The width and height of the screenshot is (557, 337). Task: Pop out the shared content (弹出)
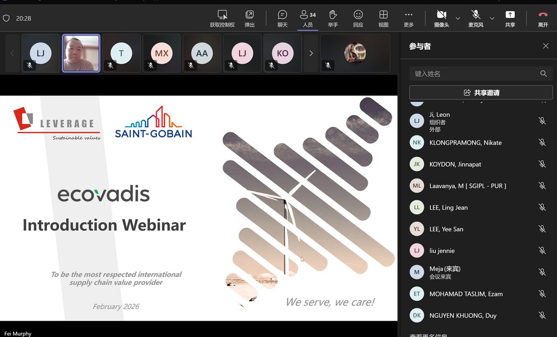point(249,18)
